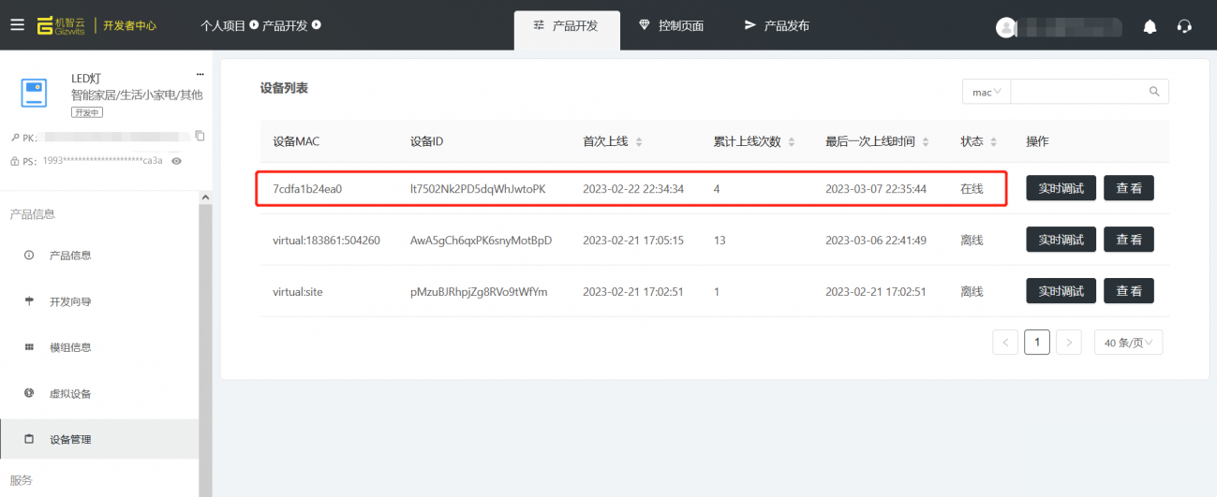1217x497 pixels.
Task: Open the notification bell
Action: tap(1150, 26)
